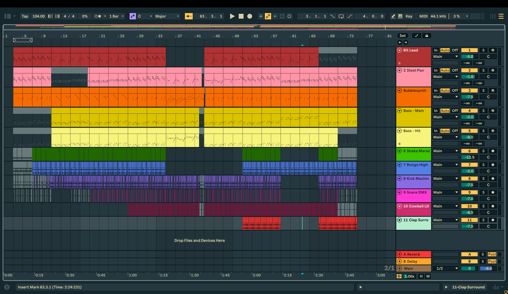Solo the Bit Lead track
Viewport: 508px width, 294px height.
click(x=483, y=50)
